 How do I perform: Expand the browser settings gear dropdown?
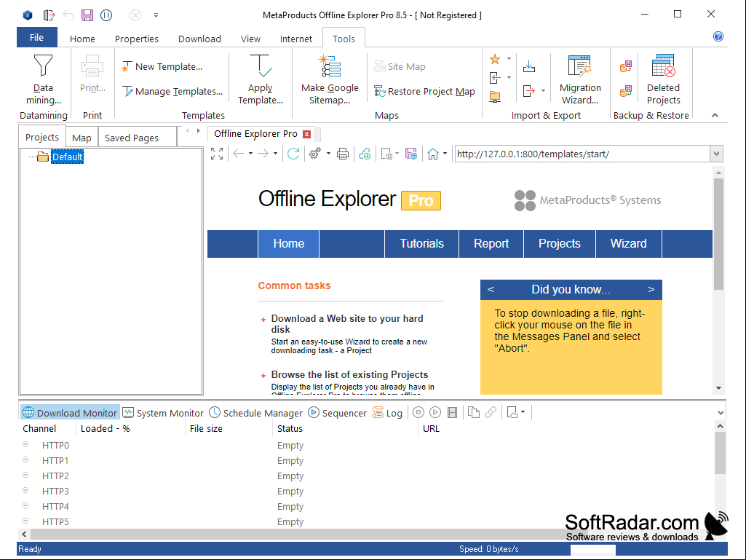[x=328, y=154]
